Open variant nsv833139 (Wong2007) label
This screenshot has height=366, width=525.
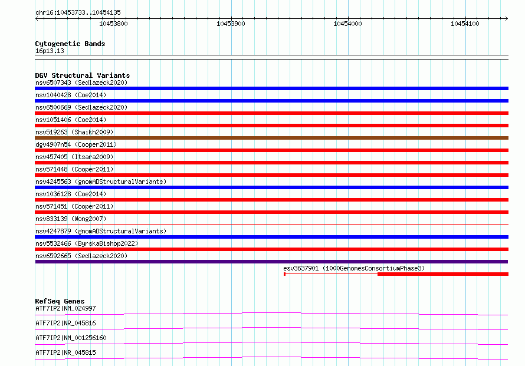tap(71, 219)
